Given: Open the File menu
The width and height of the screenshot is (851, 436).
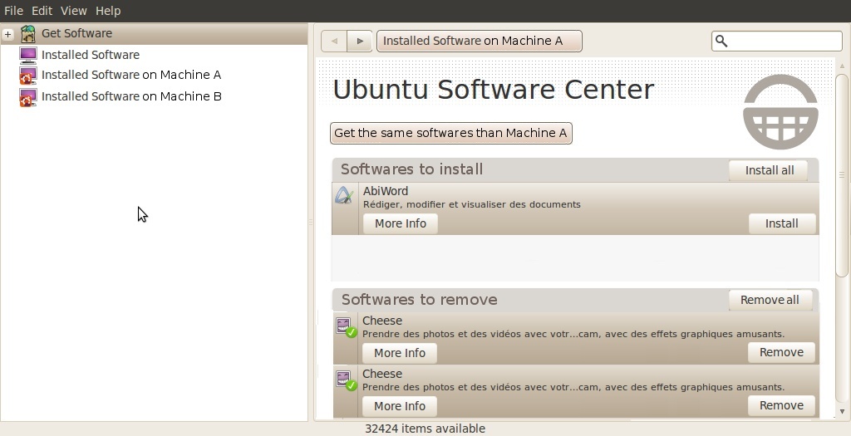Looking at the screenshot, I should click(13, 11).
